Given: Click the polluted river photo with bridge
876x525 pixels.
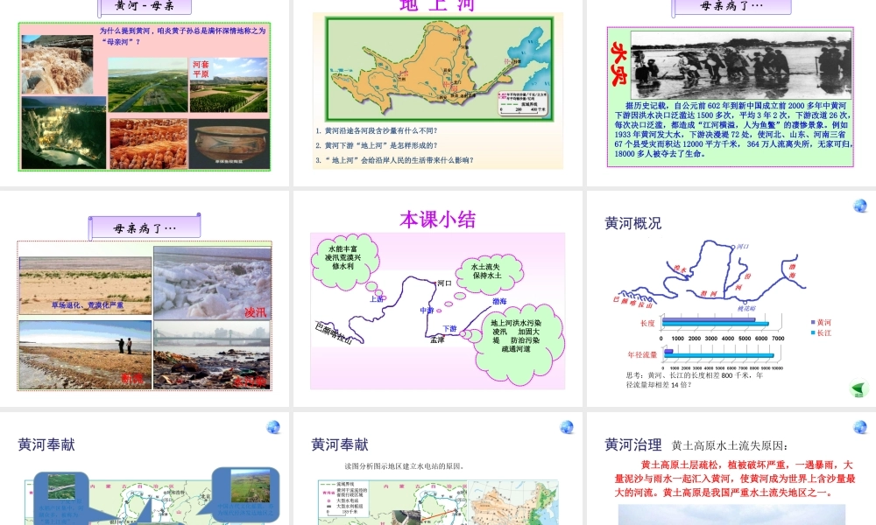Looking at the screenshot, I should pyautogui.click(x=212, y=355).
